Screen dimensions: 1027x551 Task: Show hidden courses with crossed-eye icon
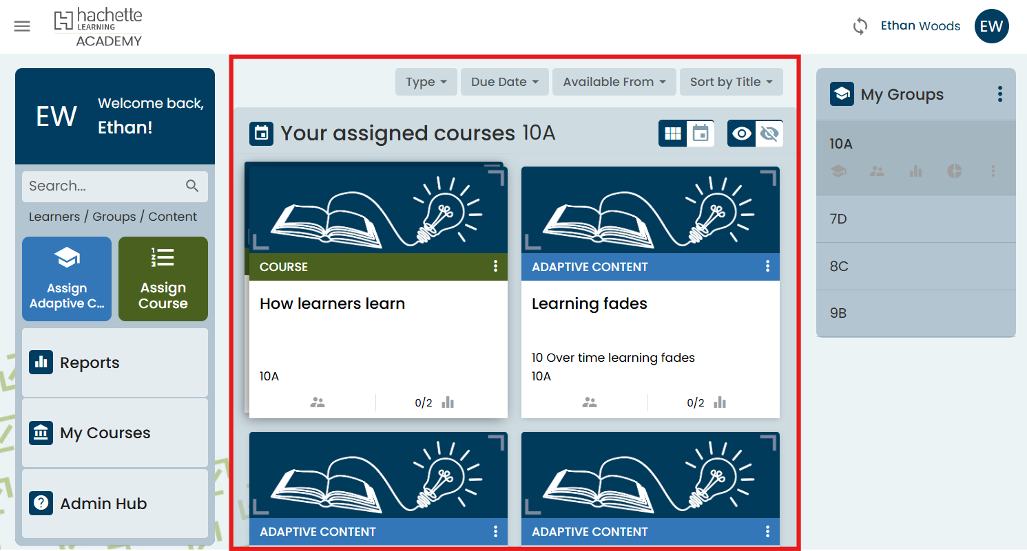click(x=769, y=133)
